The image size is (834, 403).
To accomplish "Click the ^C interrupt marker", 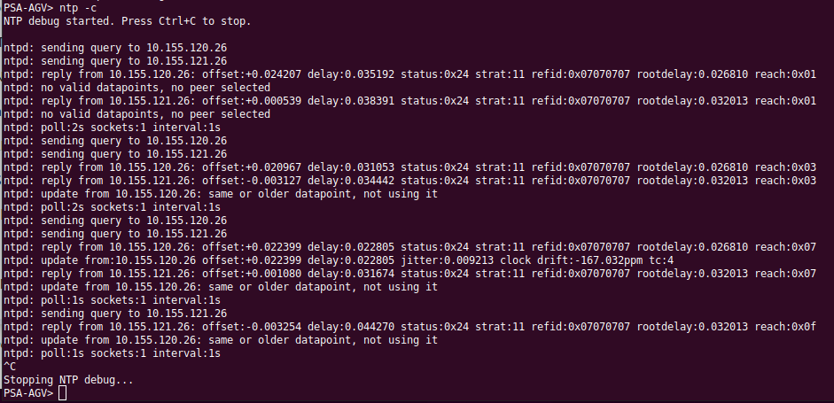I will pyautogui.click(x=9, y=367).
